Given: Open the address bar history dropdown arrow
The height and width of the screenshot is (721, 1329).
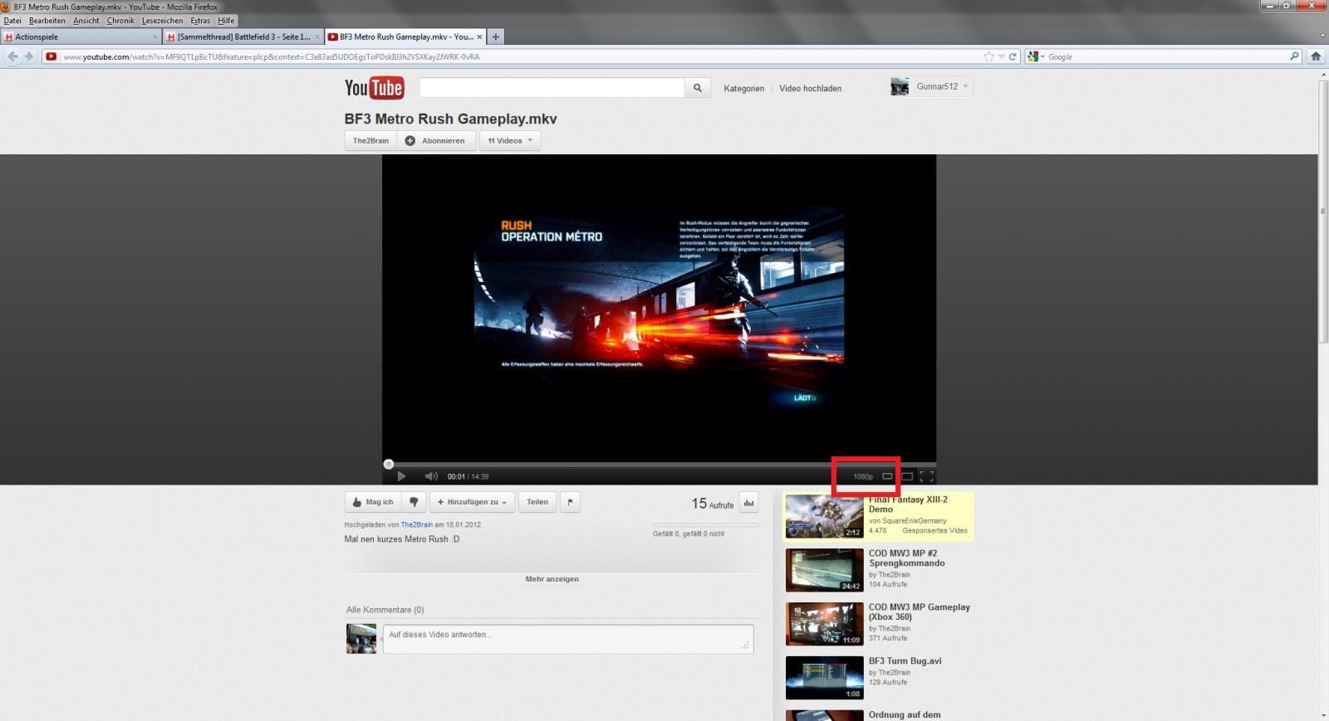Looking at the screenshot, I should click(1001, 56).
